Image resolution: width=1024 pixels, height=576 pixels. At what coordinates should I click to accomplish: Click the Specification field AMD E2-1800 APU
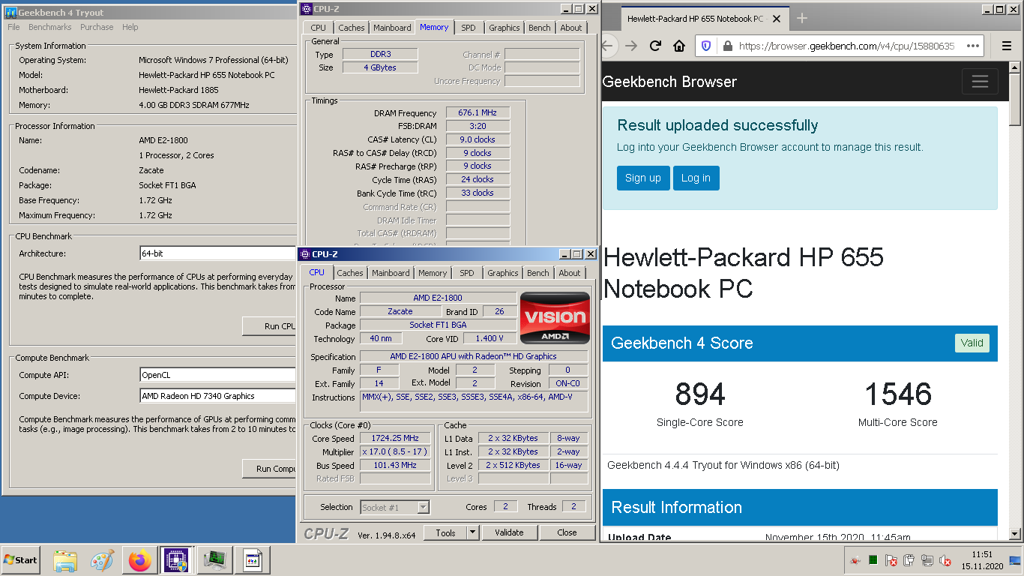click(x=473, y=356)
